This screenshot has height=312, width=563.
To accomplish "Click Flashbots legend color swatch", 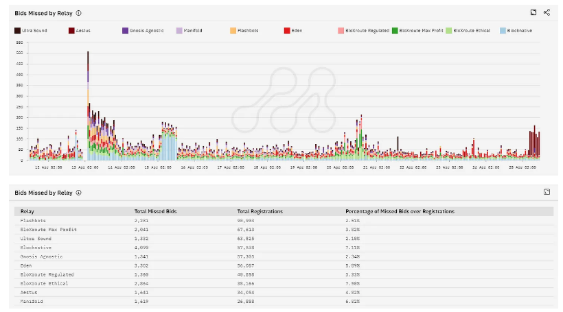I will [x=233, y=30].
